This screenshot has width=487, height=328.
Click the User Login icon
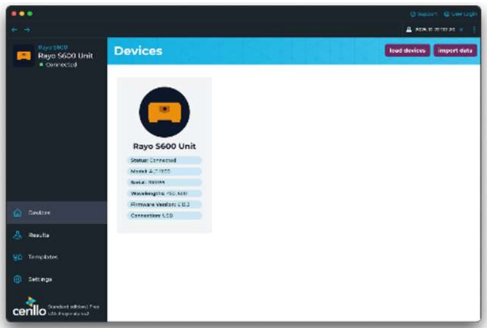click(447, 14)
